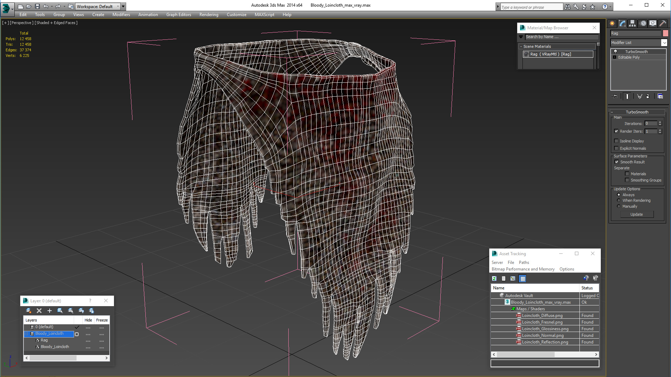Click the Search by Name field
671x377 pixels.
coord(562,37)
